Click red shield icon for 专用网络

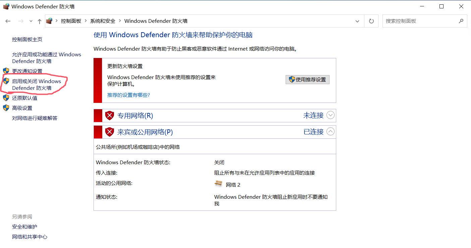coord(110,116)
